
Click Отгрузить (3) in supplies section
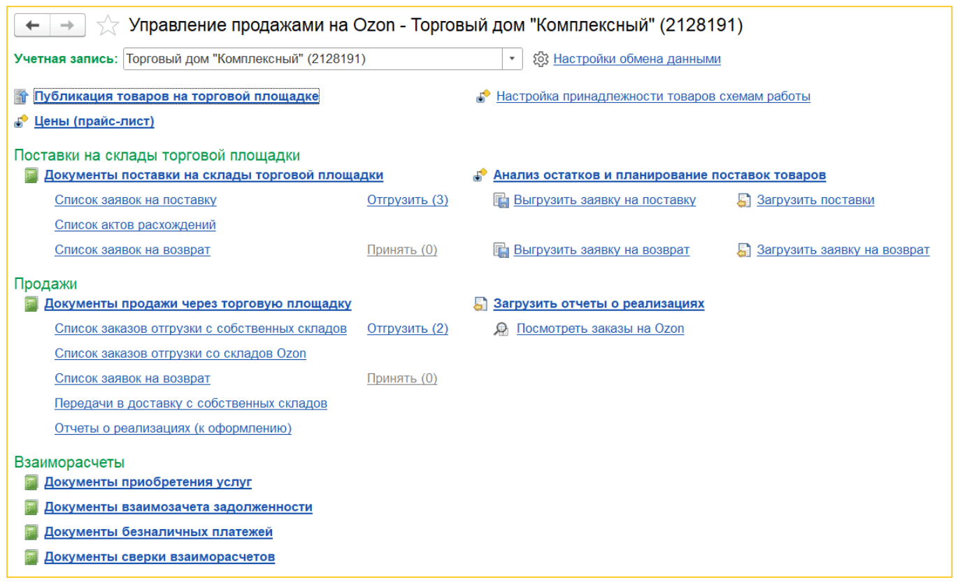(407, 200)
